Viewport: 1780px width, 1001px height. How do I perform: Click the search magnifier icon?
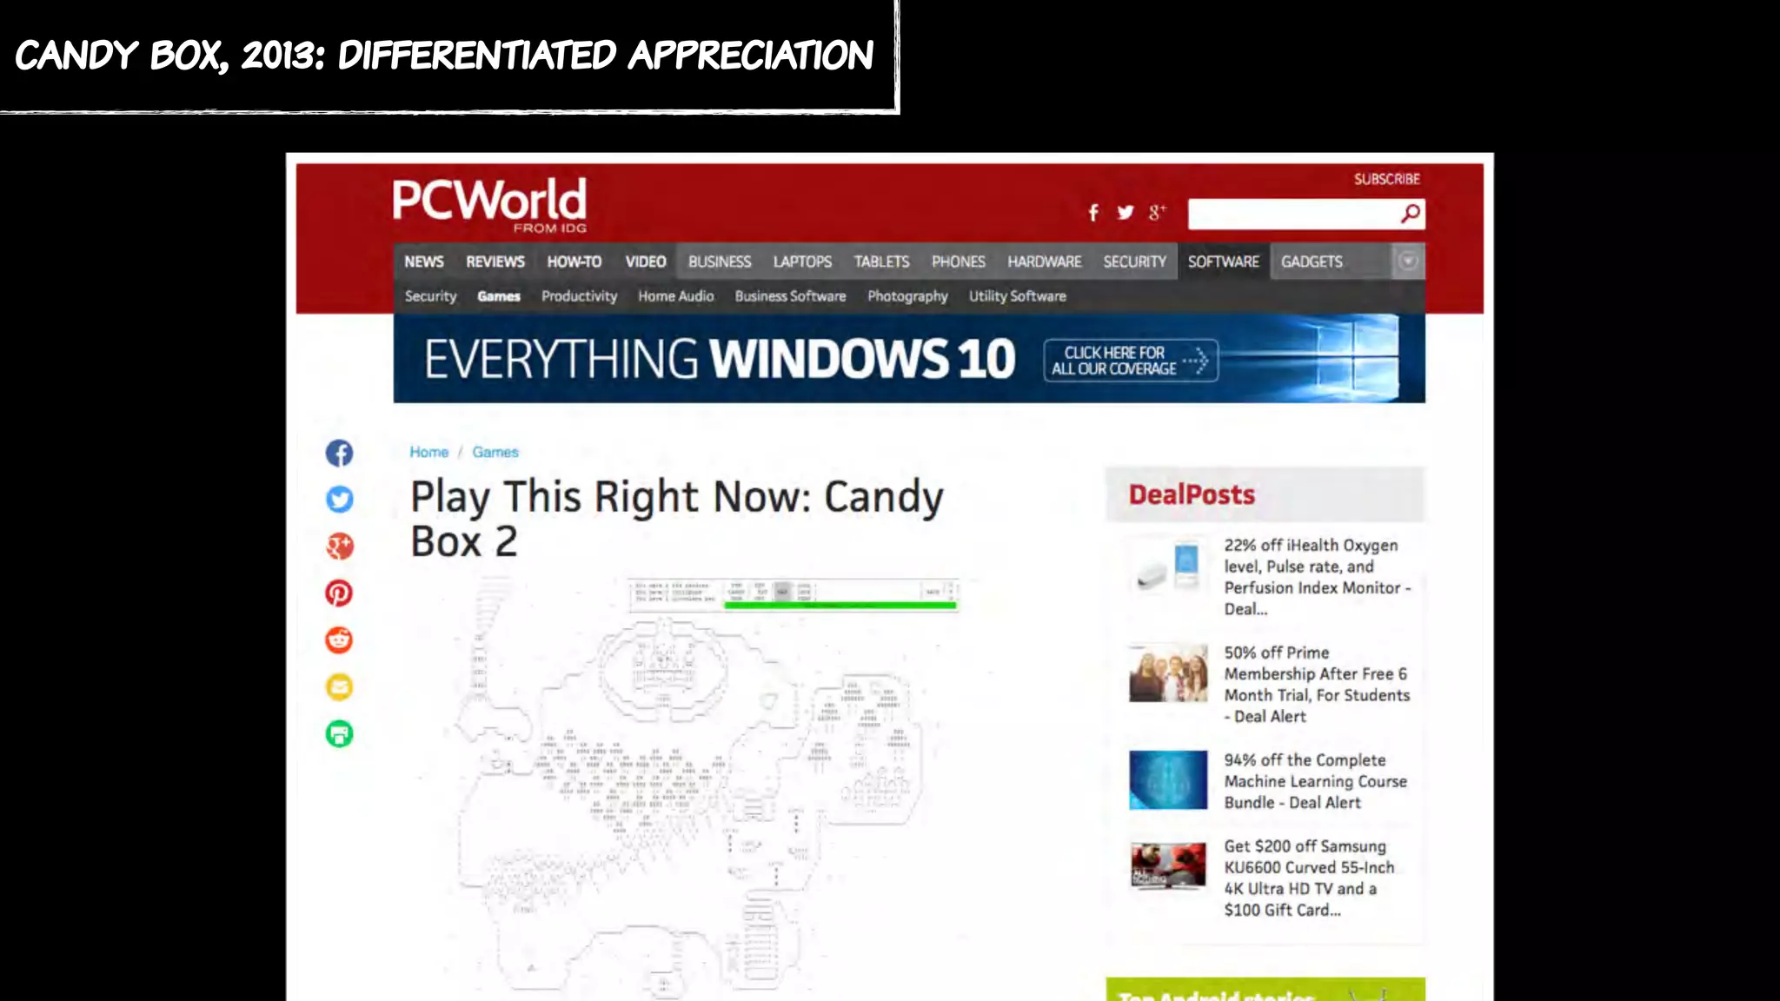[x=1410, y=214]
